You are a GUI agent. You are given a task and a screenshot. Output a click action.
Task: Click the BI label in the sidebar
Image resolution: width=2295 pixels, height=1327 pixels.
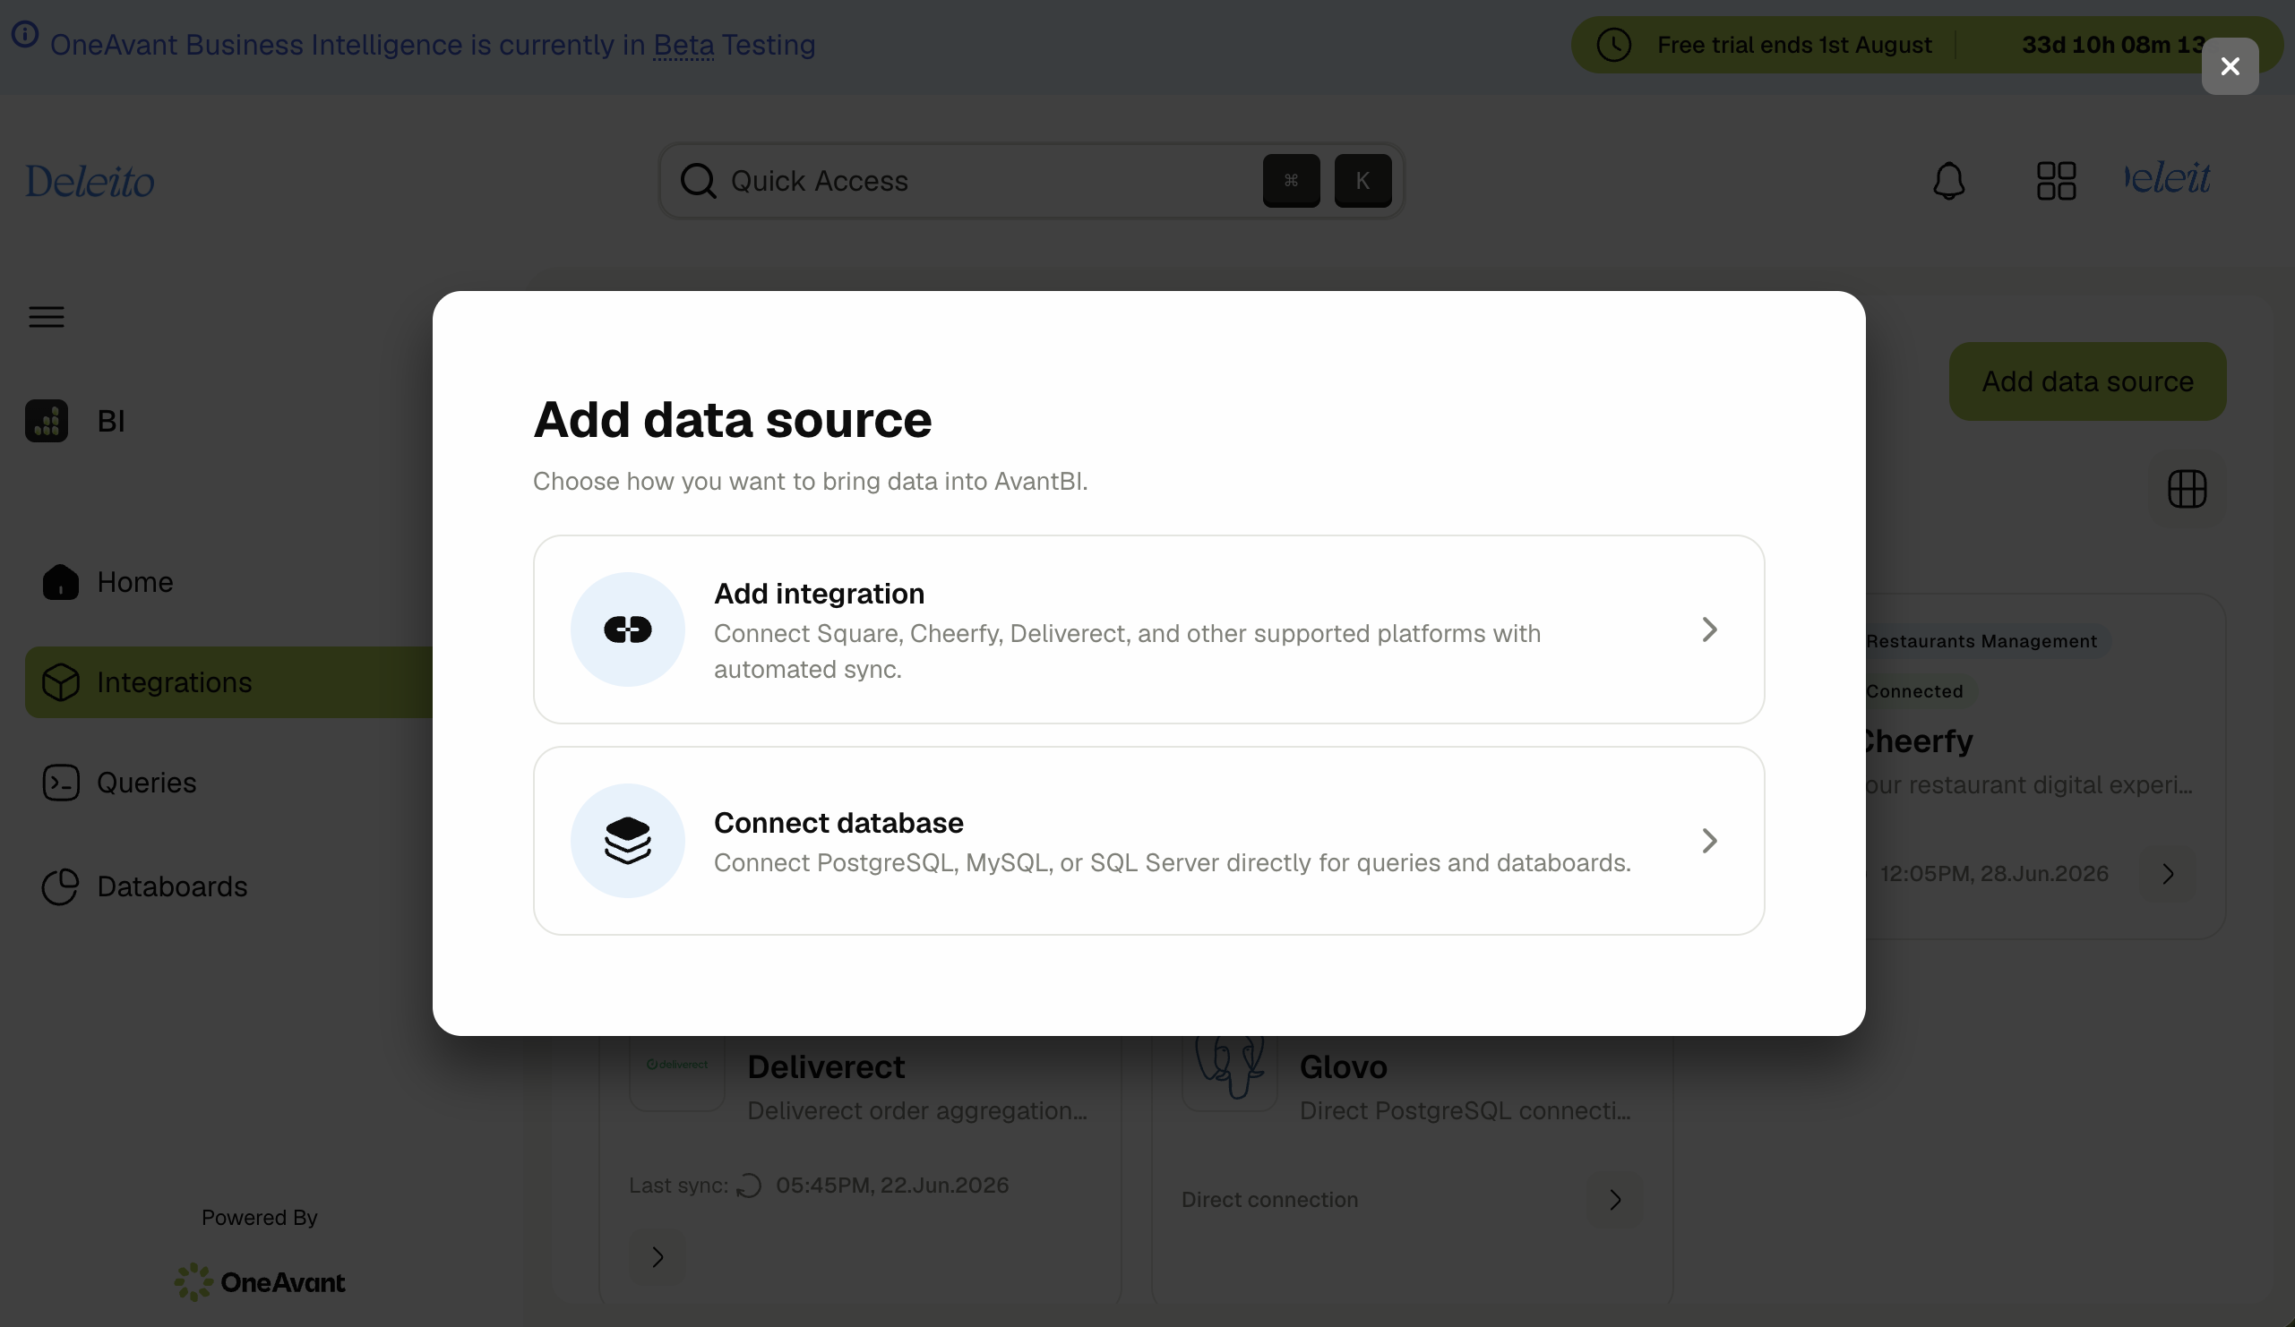111,421
